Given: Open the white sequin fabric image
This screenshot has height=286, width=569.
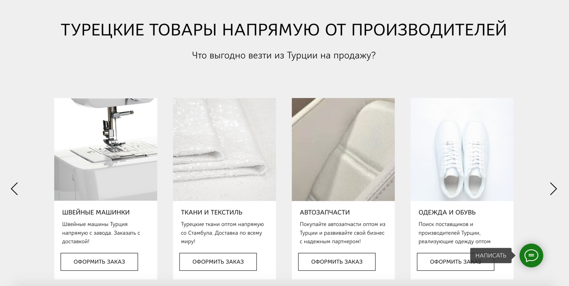Looking at the screenshot, I should (225, 149).
